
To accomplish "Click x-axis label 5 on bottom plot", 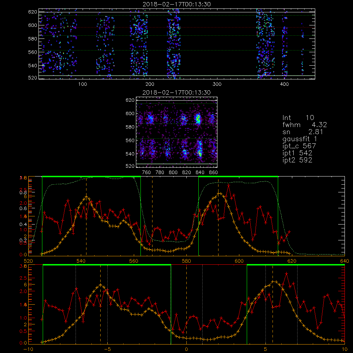I will tap(266, 349).
